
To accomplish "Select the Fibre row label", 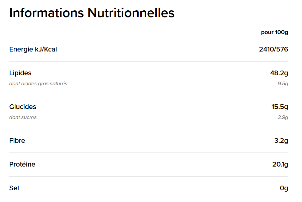I will point(17,140).
